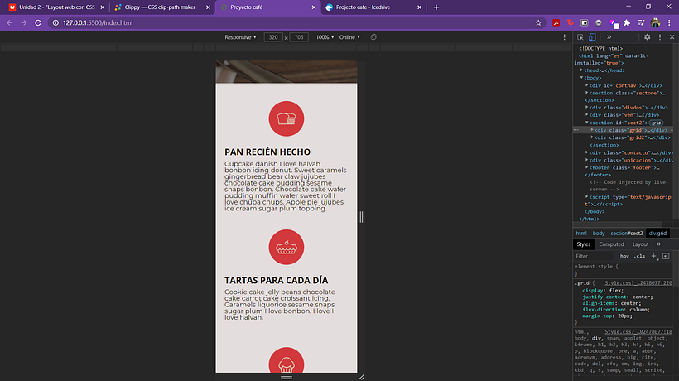Open the Chrome three-dot menu

669,22
